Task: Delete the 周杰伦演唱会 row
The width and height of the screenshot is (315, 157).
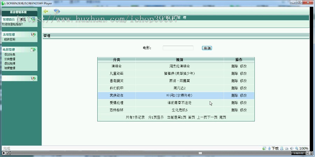Action: click(x=234, y=66)
